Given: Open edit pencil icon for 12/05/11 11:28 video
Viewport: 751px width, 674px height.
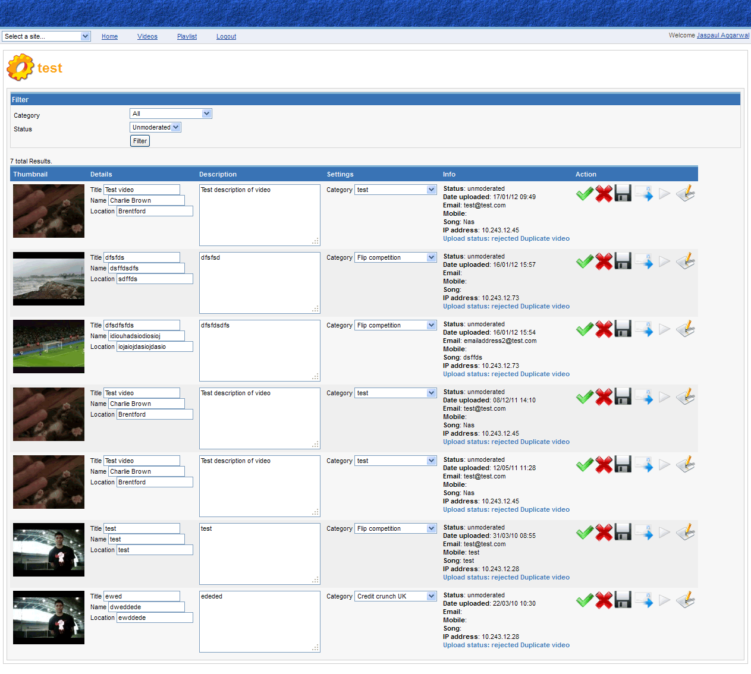Looking at the screenshot, I should [x=686, y=465].
